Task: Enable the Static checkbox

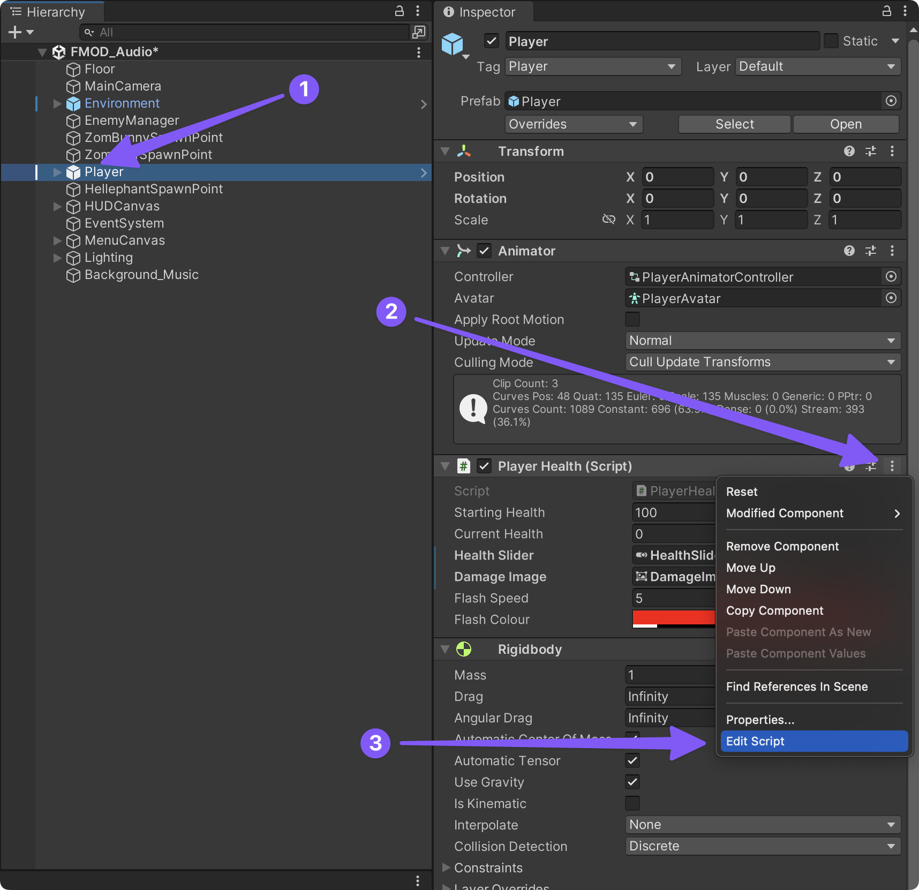Action: pyautogui.click(x=831, y=41)
